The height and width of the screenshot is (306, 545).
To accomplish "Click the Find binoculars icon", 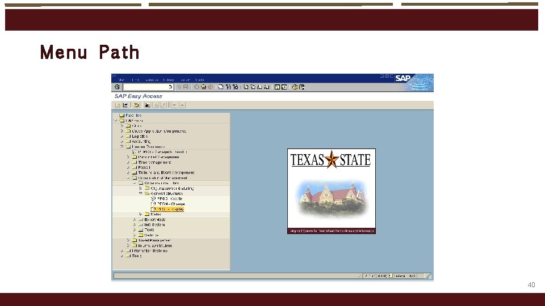I will point(228,87).
